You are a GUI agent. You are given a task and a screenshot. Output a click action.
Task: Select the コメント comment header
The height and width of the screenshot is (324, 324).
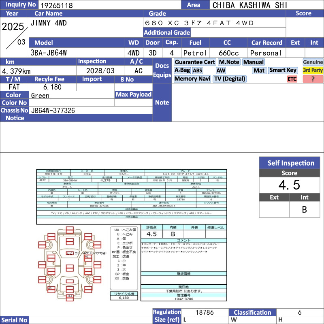coord(184,240)
